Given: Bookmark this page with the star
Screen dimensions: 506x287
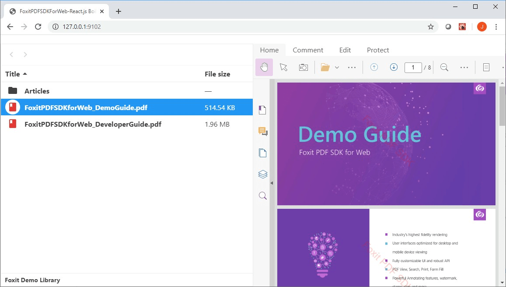Looking at the screenshot, I should click(x=430, y=27).
